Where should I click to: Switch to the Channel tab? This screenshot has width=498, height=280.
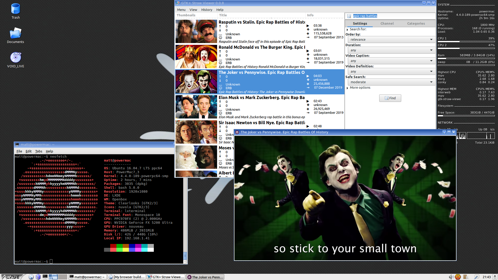tap(387, 24)
